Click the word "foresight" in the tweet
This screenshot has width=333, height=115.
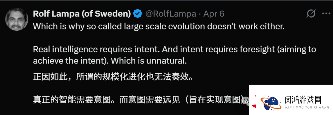[252, 50]
